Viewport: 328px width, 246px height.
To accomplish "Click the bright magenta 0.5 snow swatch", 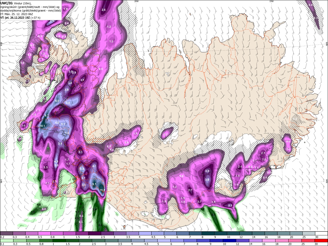I will point(44,233).
